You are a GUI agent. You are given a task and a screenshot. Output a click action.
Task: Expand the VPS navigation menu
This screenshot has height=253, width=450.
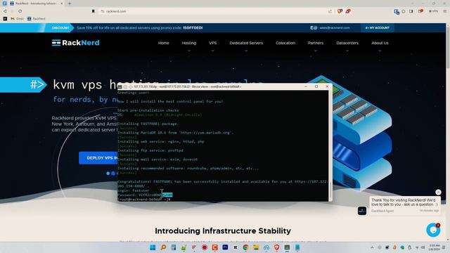click(212, 43)
